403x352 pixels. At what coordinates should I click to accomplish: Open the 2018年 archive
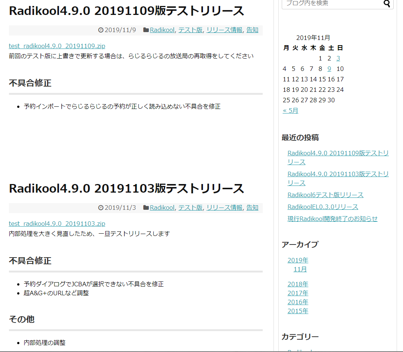(298, 284)
